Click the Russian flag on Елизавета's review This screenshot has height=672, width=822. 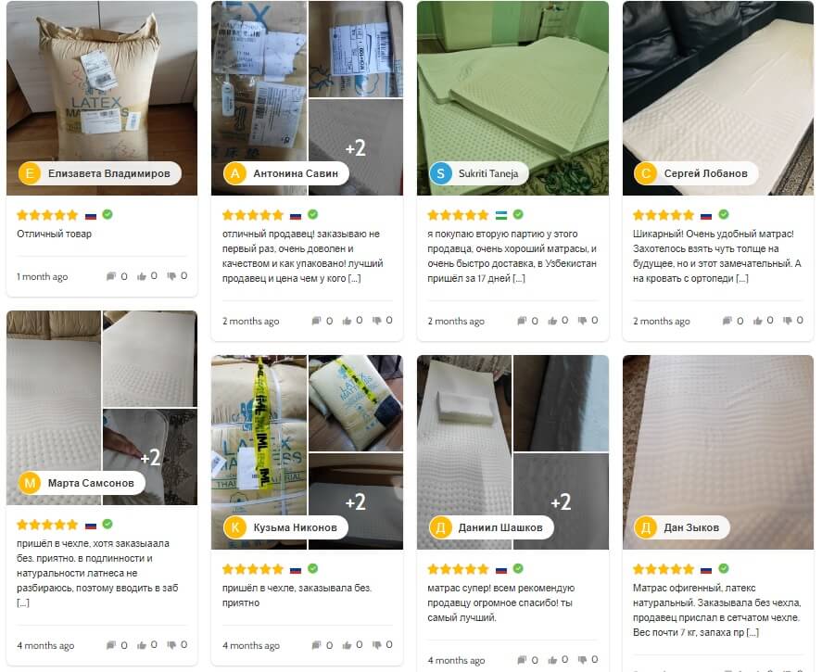[x=91, y=215]
